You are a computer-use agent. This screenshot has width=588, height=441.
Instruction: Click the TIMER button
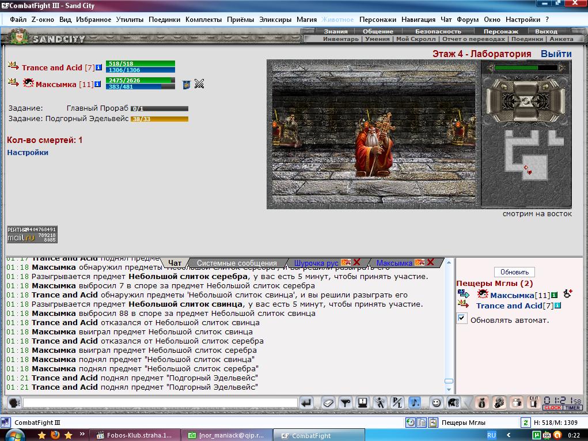(572, 408)
